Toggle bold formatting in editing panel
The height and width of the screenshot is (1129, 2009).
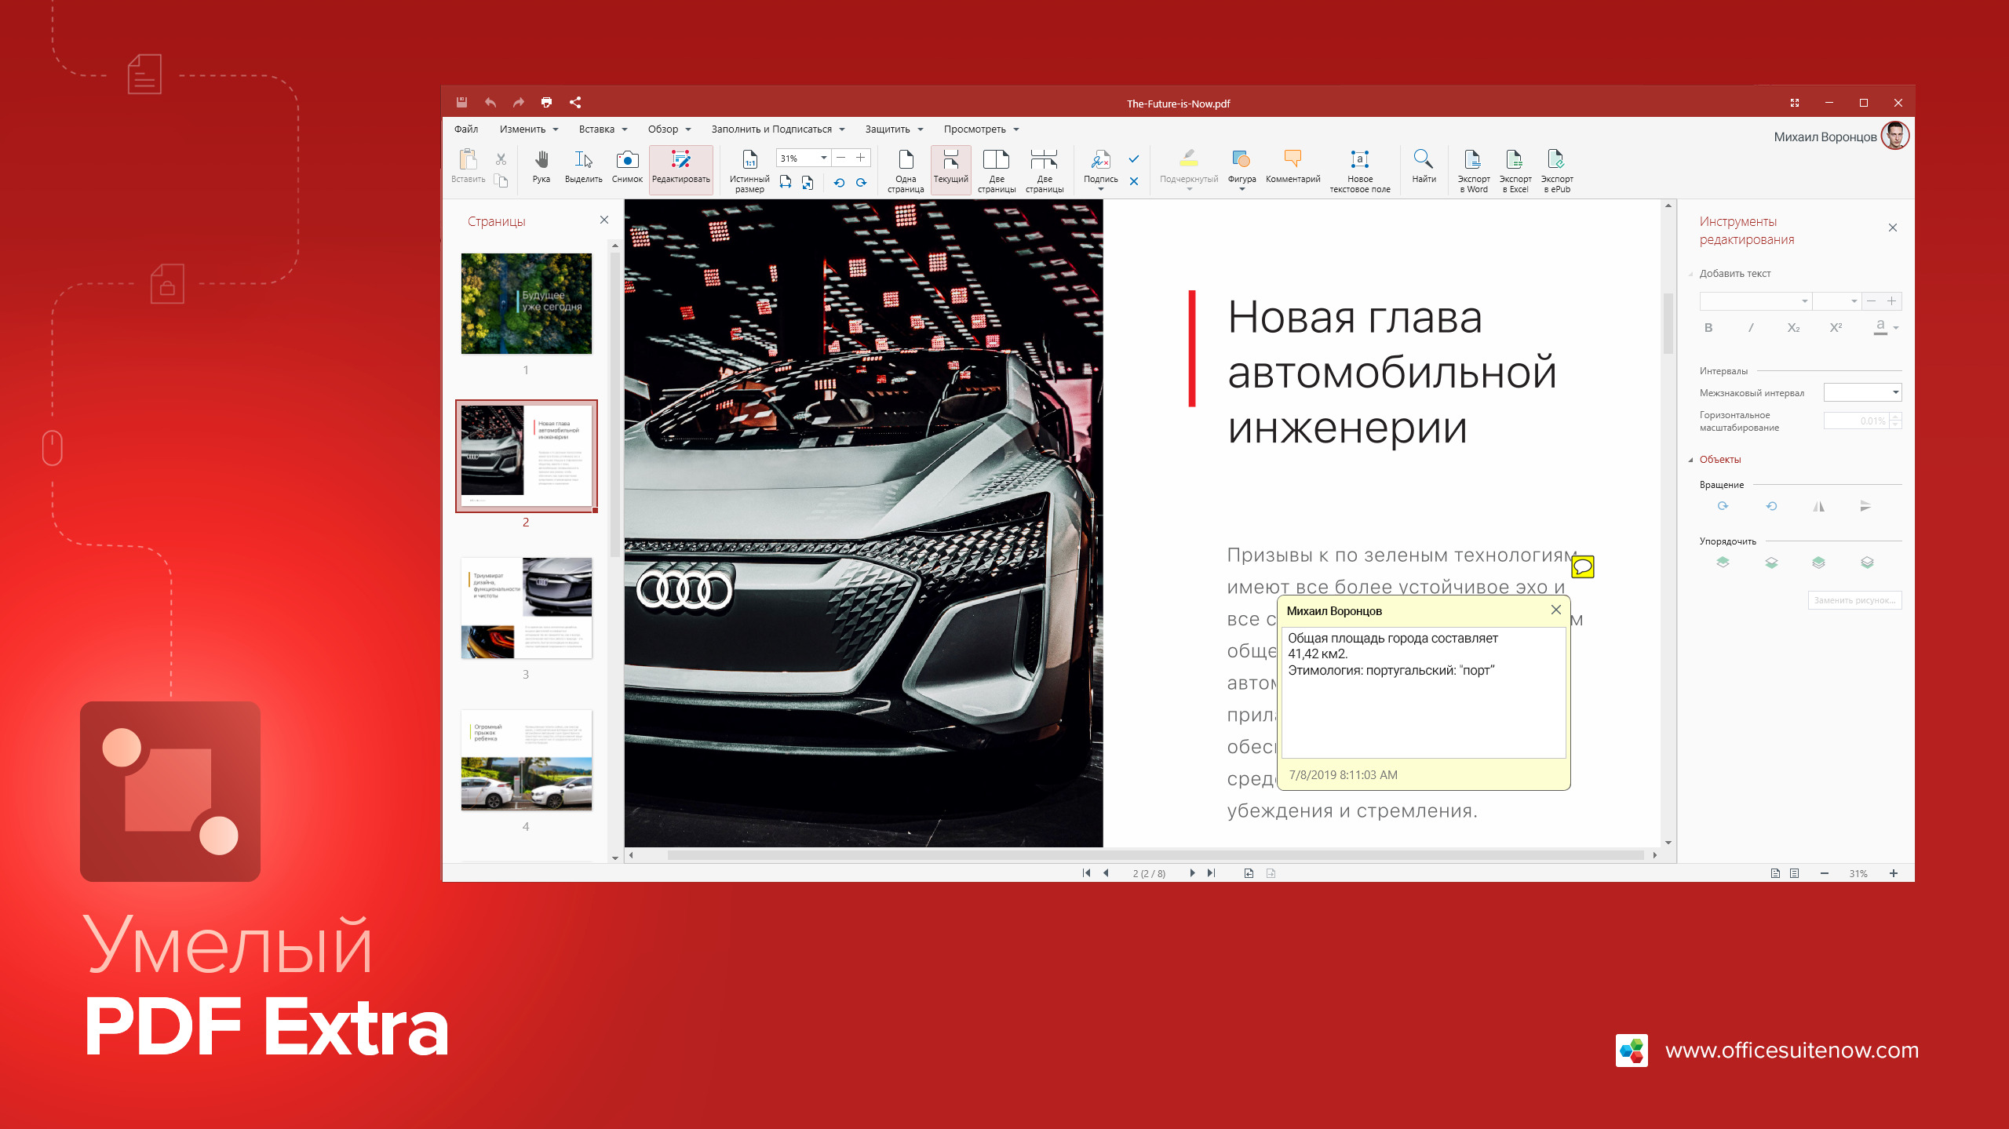coord(1708,328)
